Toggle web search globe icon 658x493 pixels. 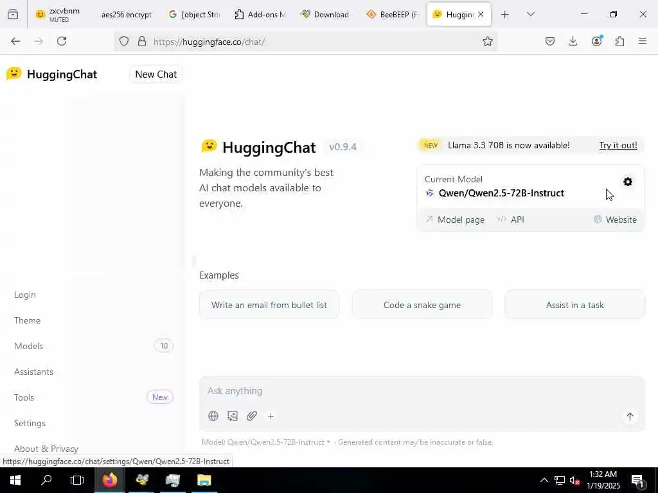213,416
